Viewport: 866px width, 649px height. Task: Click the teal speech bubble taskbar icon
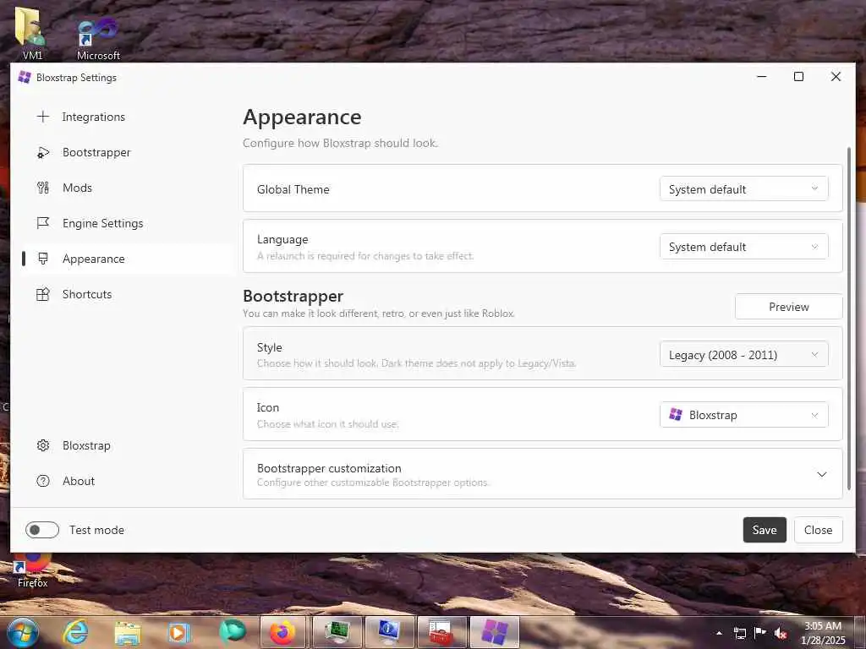pyautogui.click(x=232, y=632)
